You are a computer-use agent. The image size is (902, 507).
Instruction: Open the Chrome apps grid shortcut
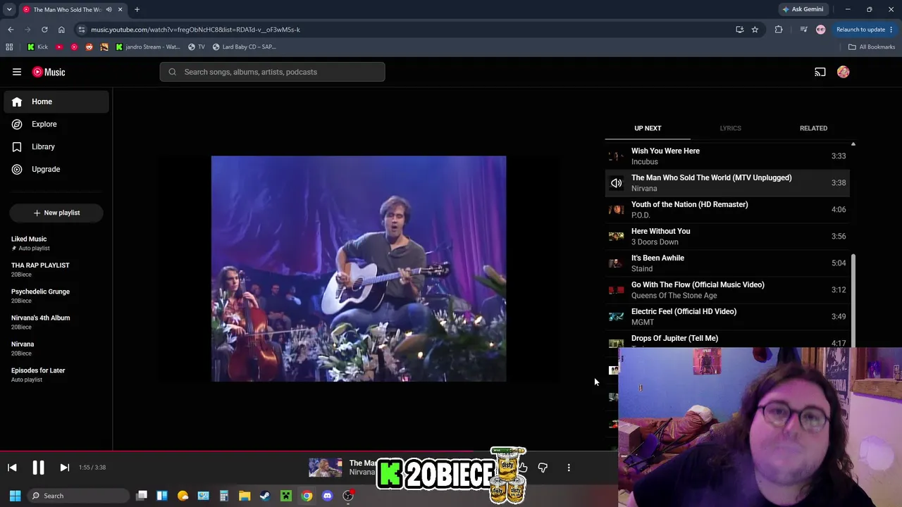pyautogui.click(x=9, y=47)
